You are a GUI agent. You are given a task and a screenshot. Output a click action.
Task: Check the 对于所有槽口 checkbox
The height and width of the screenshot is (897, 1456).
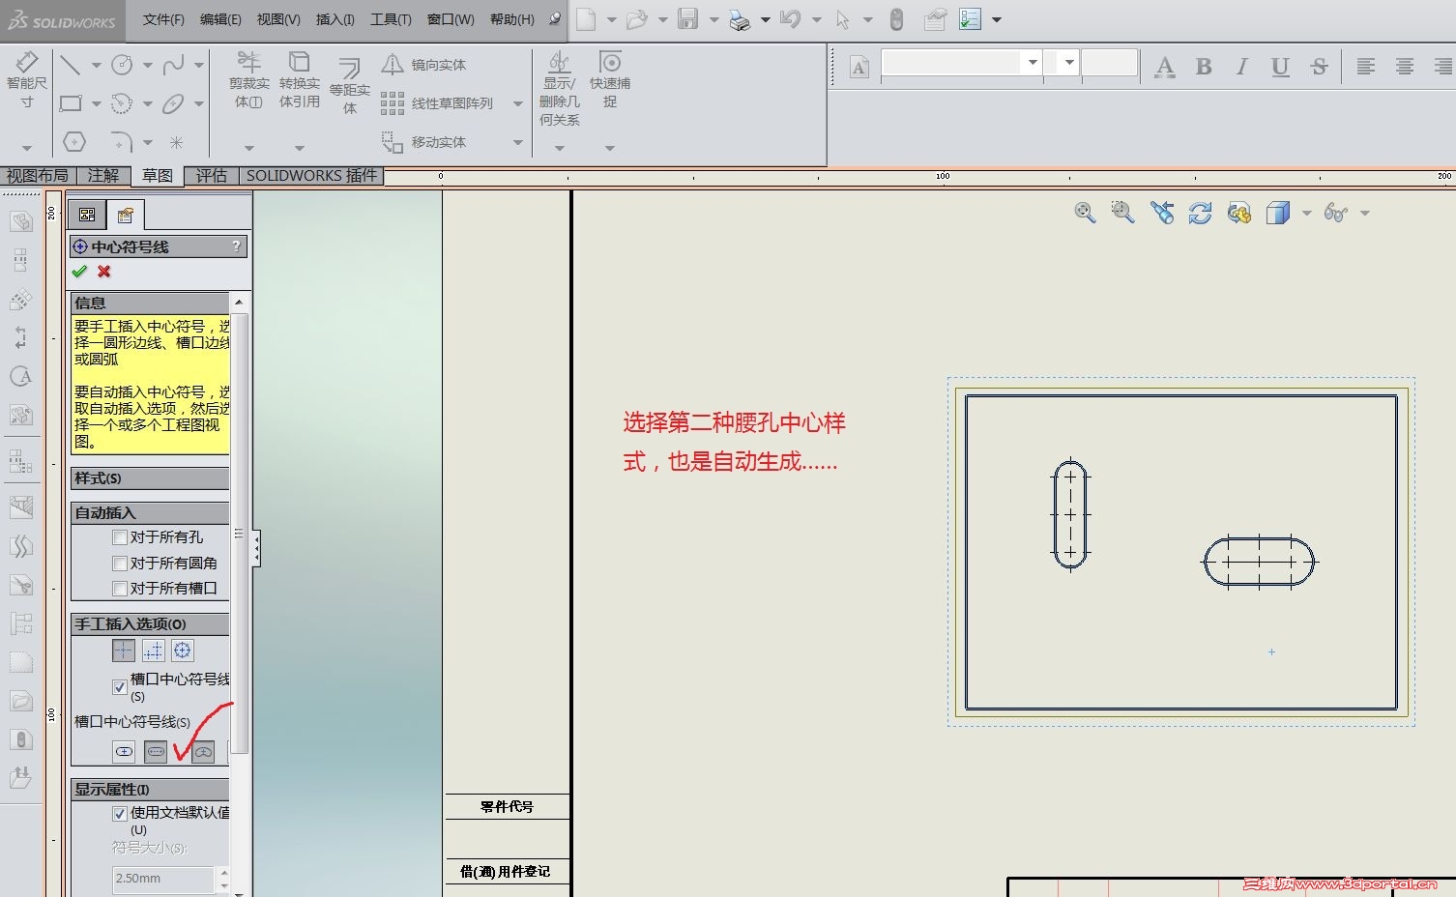[x=120, y=589]
